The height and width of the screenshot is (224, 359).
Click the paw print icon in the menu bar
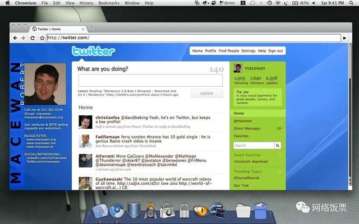pos(213,3)
